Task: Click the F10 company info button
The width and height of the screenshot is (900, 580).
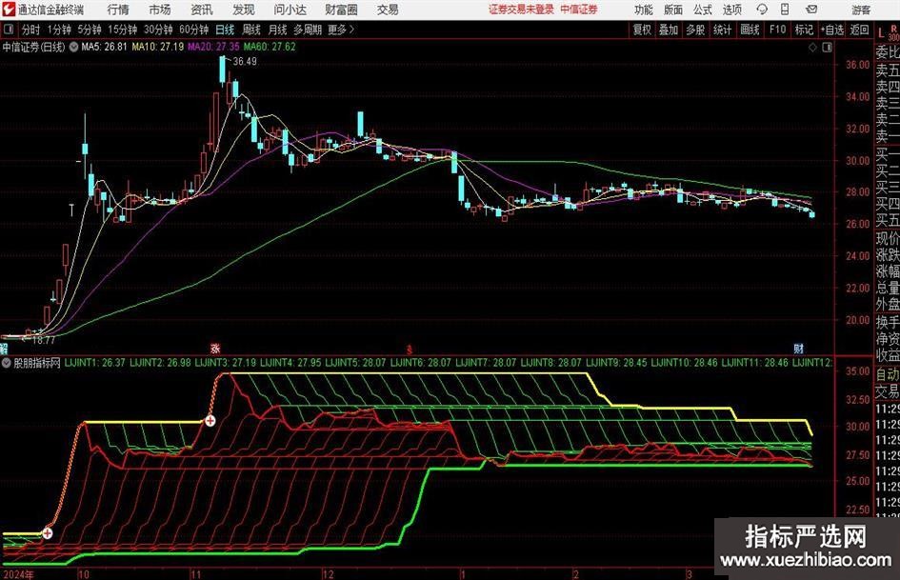Action: pyautogui.click(x=777, y=30)
